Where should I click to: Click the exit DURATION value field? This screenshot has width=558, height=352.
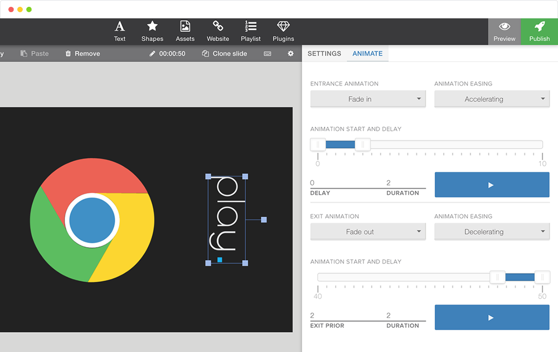click(406, 315)
